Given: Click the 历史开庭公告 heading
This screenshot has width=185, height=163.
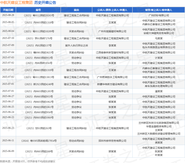Looking at the screenshot, I should [45, 2].
